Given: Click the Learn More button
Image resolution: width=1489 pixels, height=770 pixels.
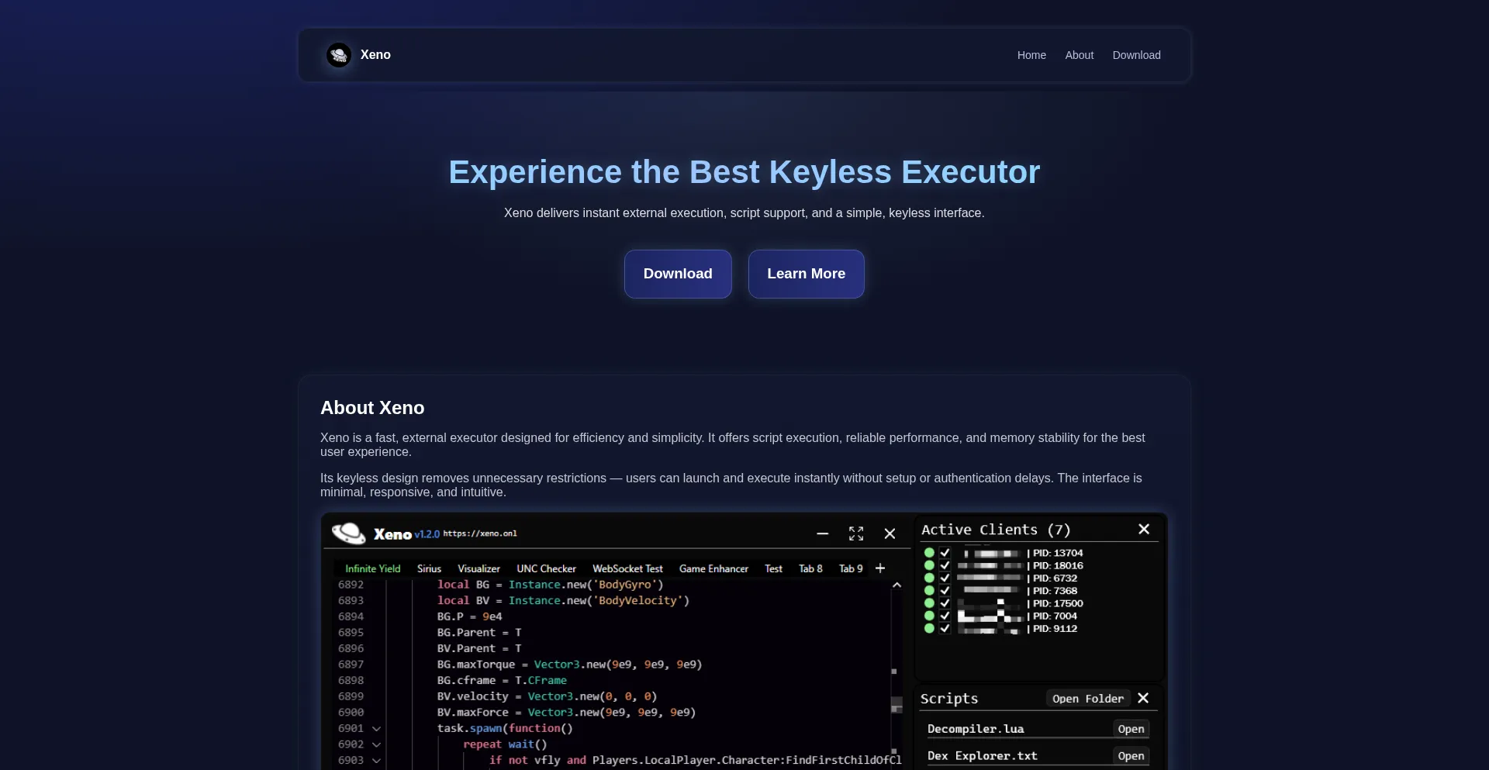Looking at the screenshot, I should (x=806, y=274).
